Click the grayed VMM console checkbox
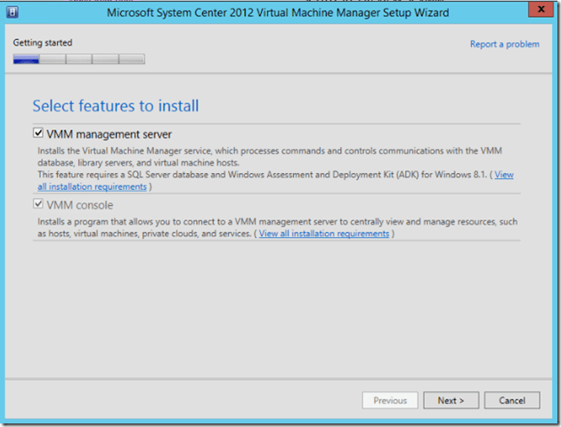The image size is (561, 427). click(x=38, y=206)
